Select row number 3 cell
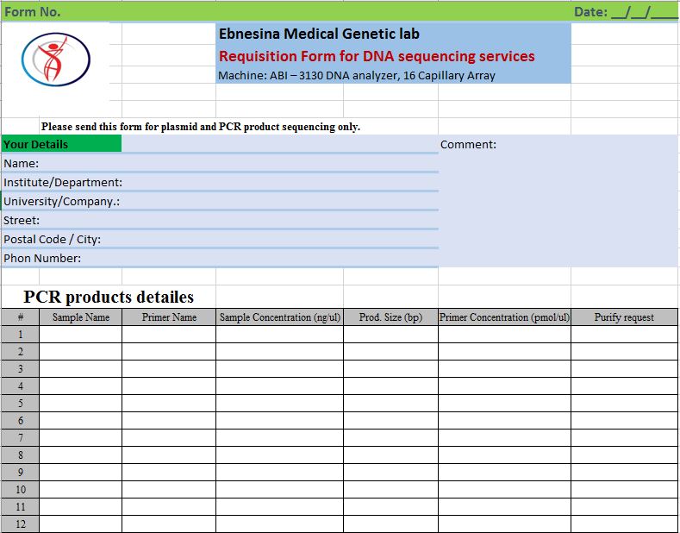 tap(21, 369)
